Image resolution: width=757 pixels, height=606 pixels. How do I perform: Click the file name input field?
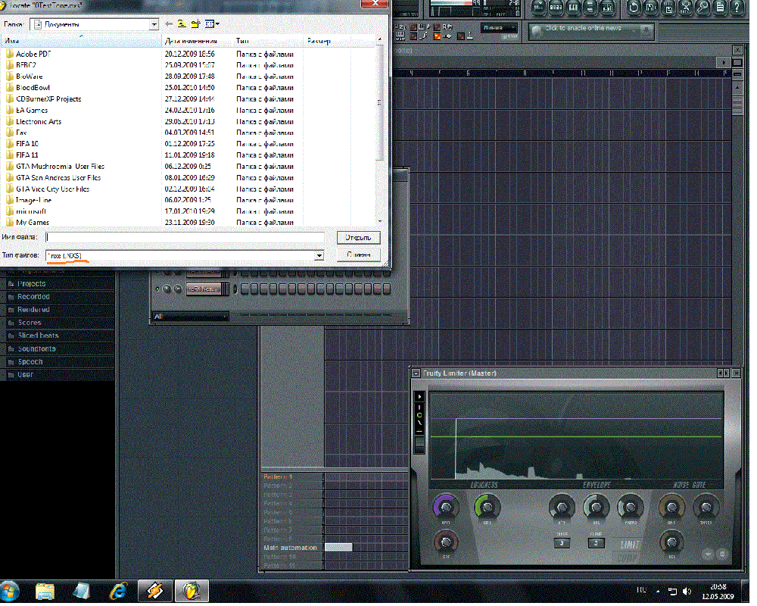pos(185,238)
